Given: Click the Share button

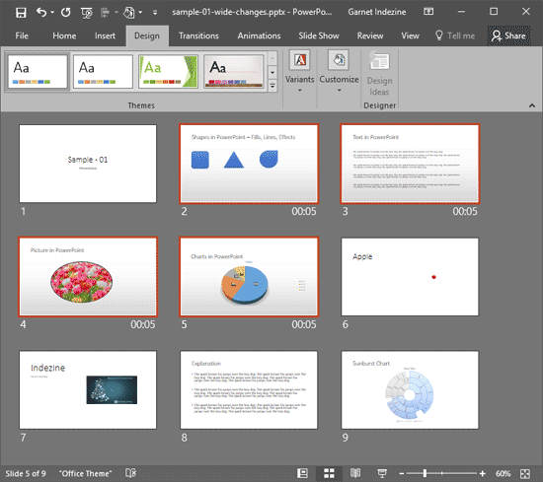Looking at the screenshot, I should [508, 35].
